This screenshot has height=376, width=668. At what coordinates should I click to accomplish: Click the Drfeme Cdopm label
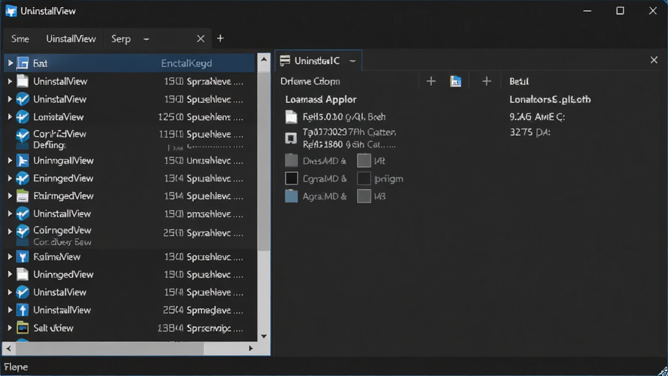(x=310, y=81)
